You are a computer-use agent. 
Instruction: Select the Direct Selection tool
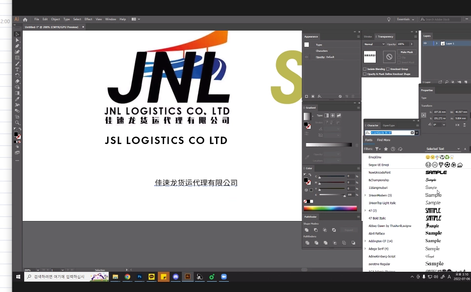(x=17, y=40)
